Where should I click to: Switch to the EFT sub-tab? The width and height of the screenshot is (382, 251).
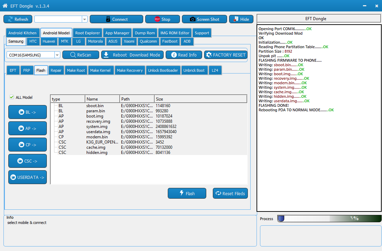coord(13,70)
